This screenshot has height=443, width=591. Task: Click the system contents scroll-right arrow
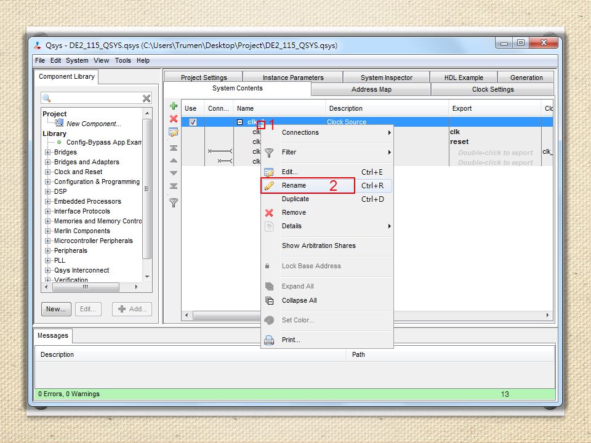(548, 315)
